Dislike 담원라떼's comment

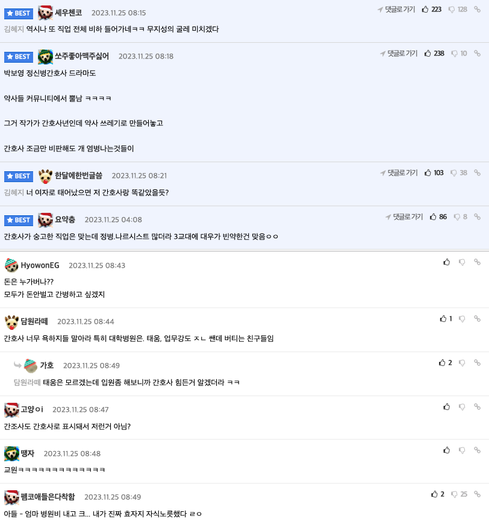point(462,318)
